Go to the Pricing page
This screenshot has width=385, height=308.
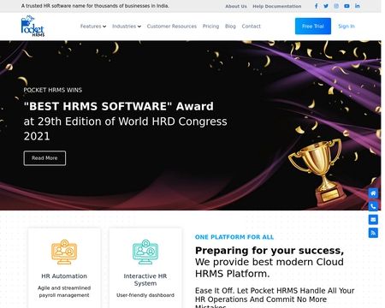(210, 27)
